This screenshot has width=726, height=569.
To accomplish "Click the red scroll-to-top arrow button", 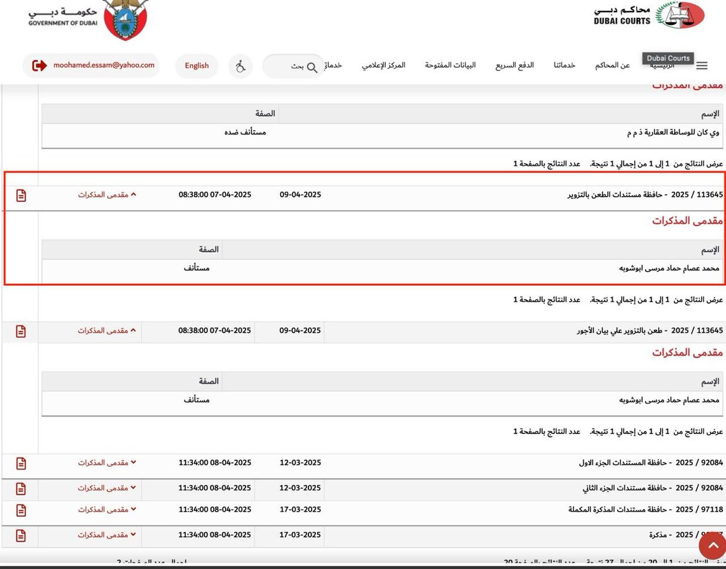I will (711, 546).
